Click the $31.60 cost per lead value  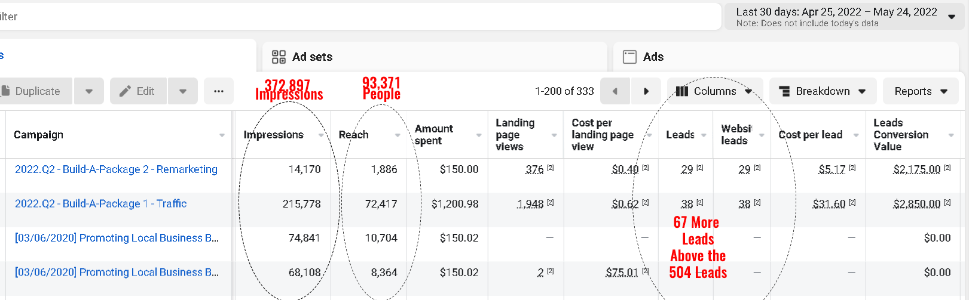pyautogui.click(x=829, y=205)
